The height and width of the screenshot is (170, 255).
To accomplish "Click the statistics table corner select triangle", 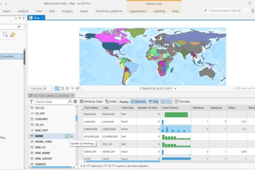I will (x=82, y=109).
